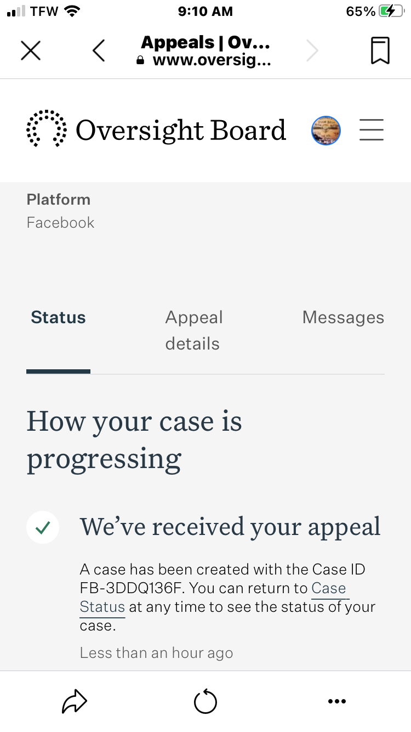Click the green checkmark status icon
This screenshot has width=411, height=732.
[43, 528]
